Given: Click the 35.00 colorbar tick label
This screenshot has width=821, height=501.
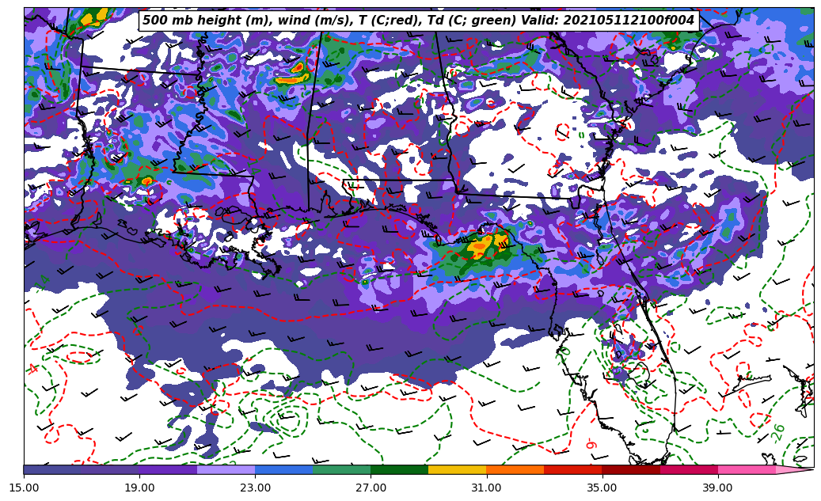Looking at the screenshot, I should click(602, 488).
